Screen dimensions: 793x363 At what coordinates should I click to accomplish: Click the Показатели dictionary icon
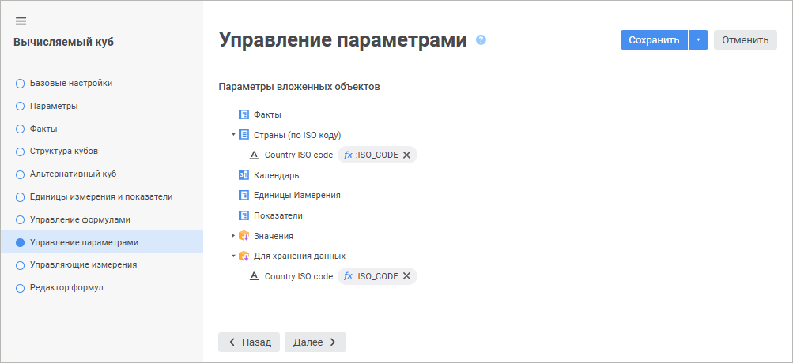(244, 215)
